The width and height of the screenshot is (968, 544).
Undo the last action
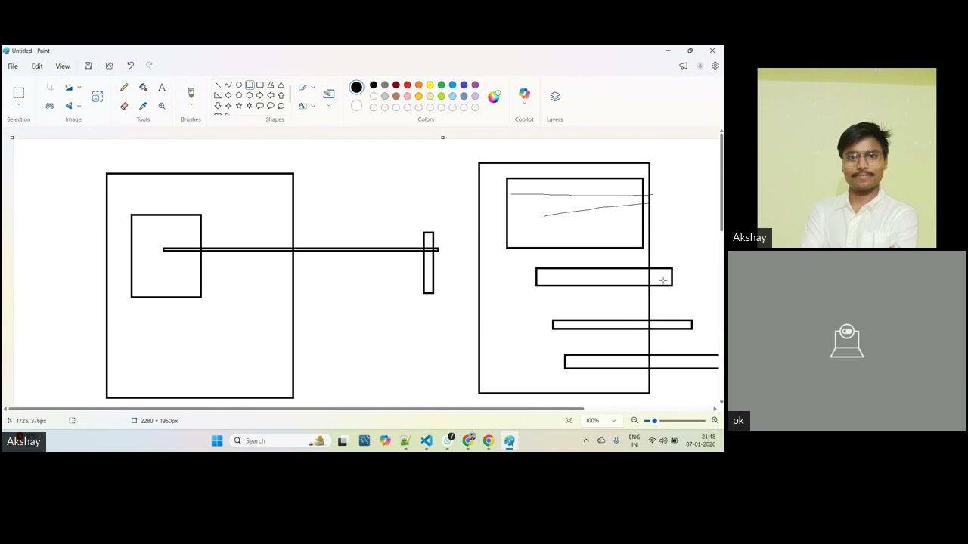(130, 66)
